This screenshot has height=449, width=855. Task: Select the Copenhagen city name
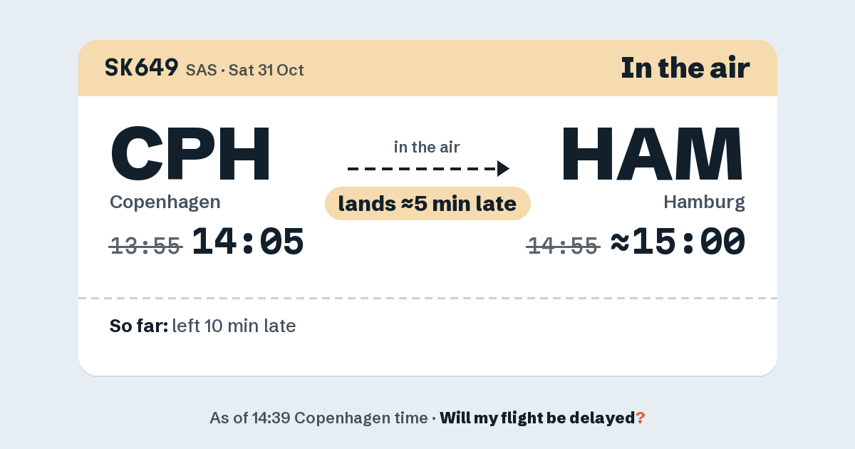[x=165, y=202]
